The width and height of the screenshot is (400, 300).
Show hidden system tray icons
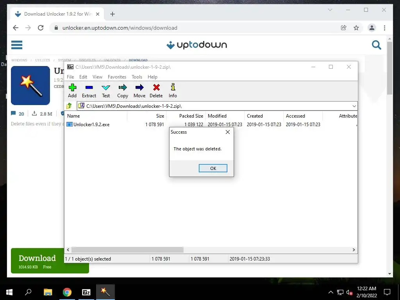(x=330, y=292)
